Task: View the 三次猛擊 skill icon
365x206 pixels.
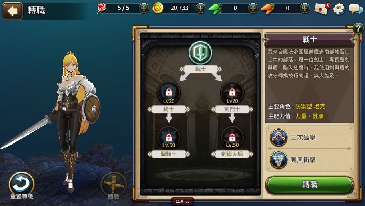Action: click(x=279, y=137)
